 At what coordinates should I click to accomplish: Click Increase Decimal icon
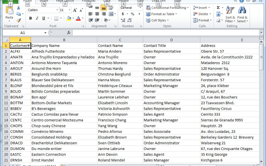123,20
